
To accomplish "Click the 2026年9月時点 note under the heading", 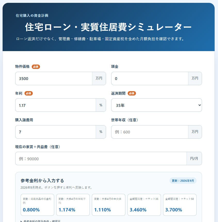I will 56,188.
